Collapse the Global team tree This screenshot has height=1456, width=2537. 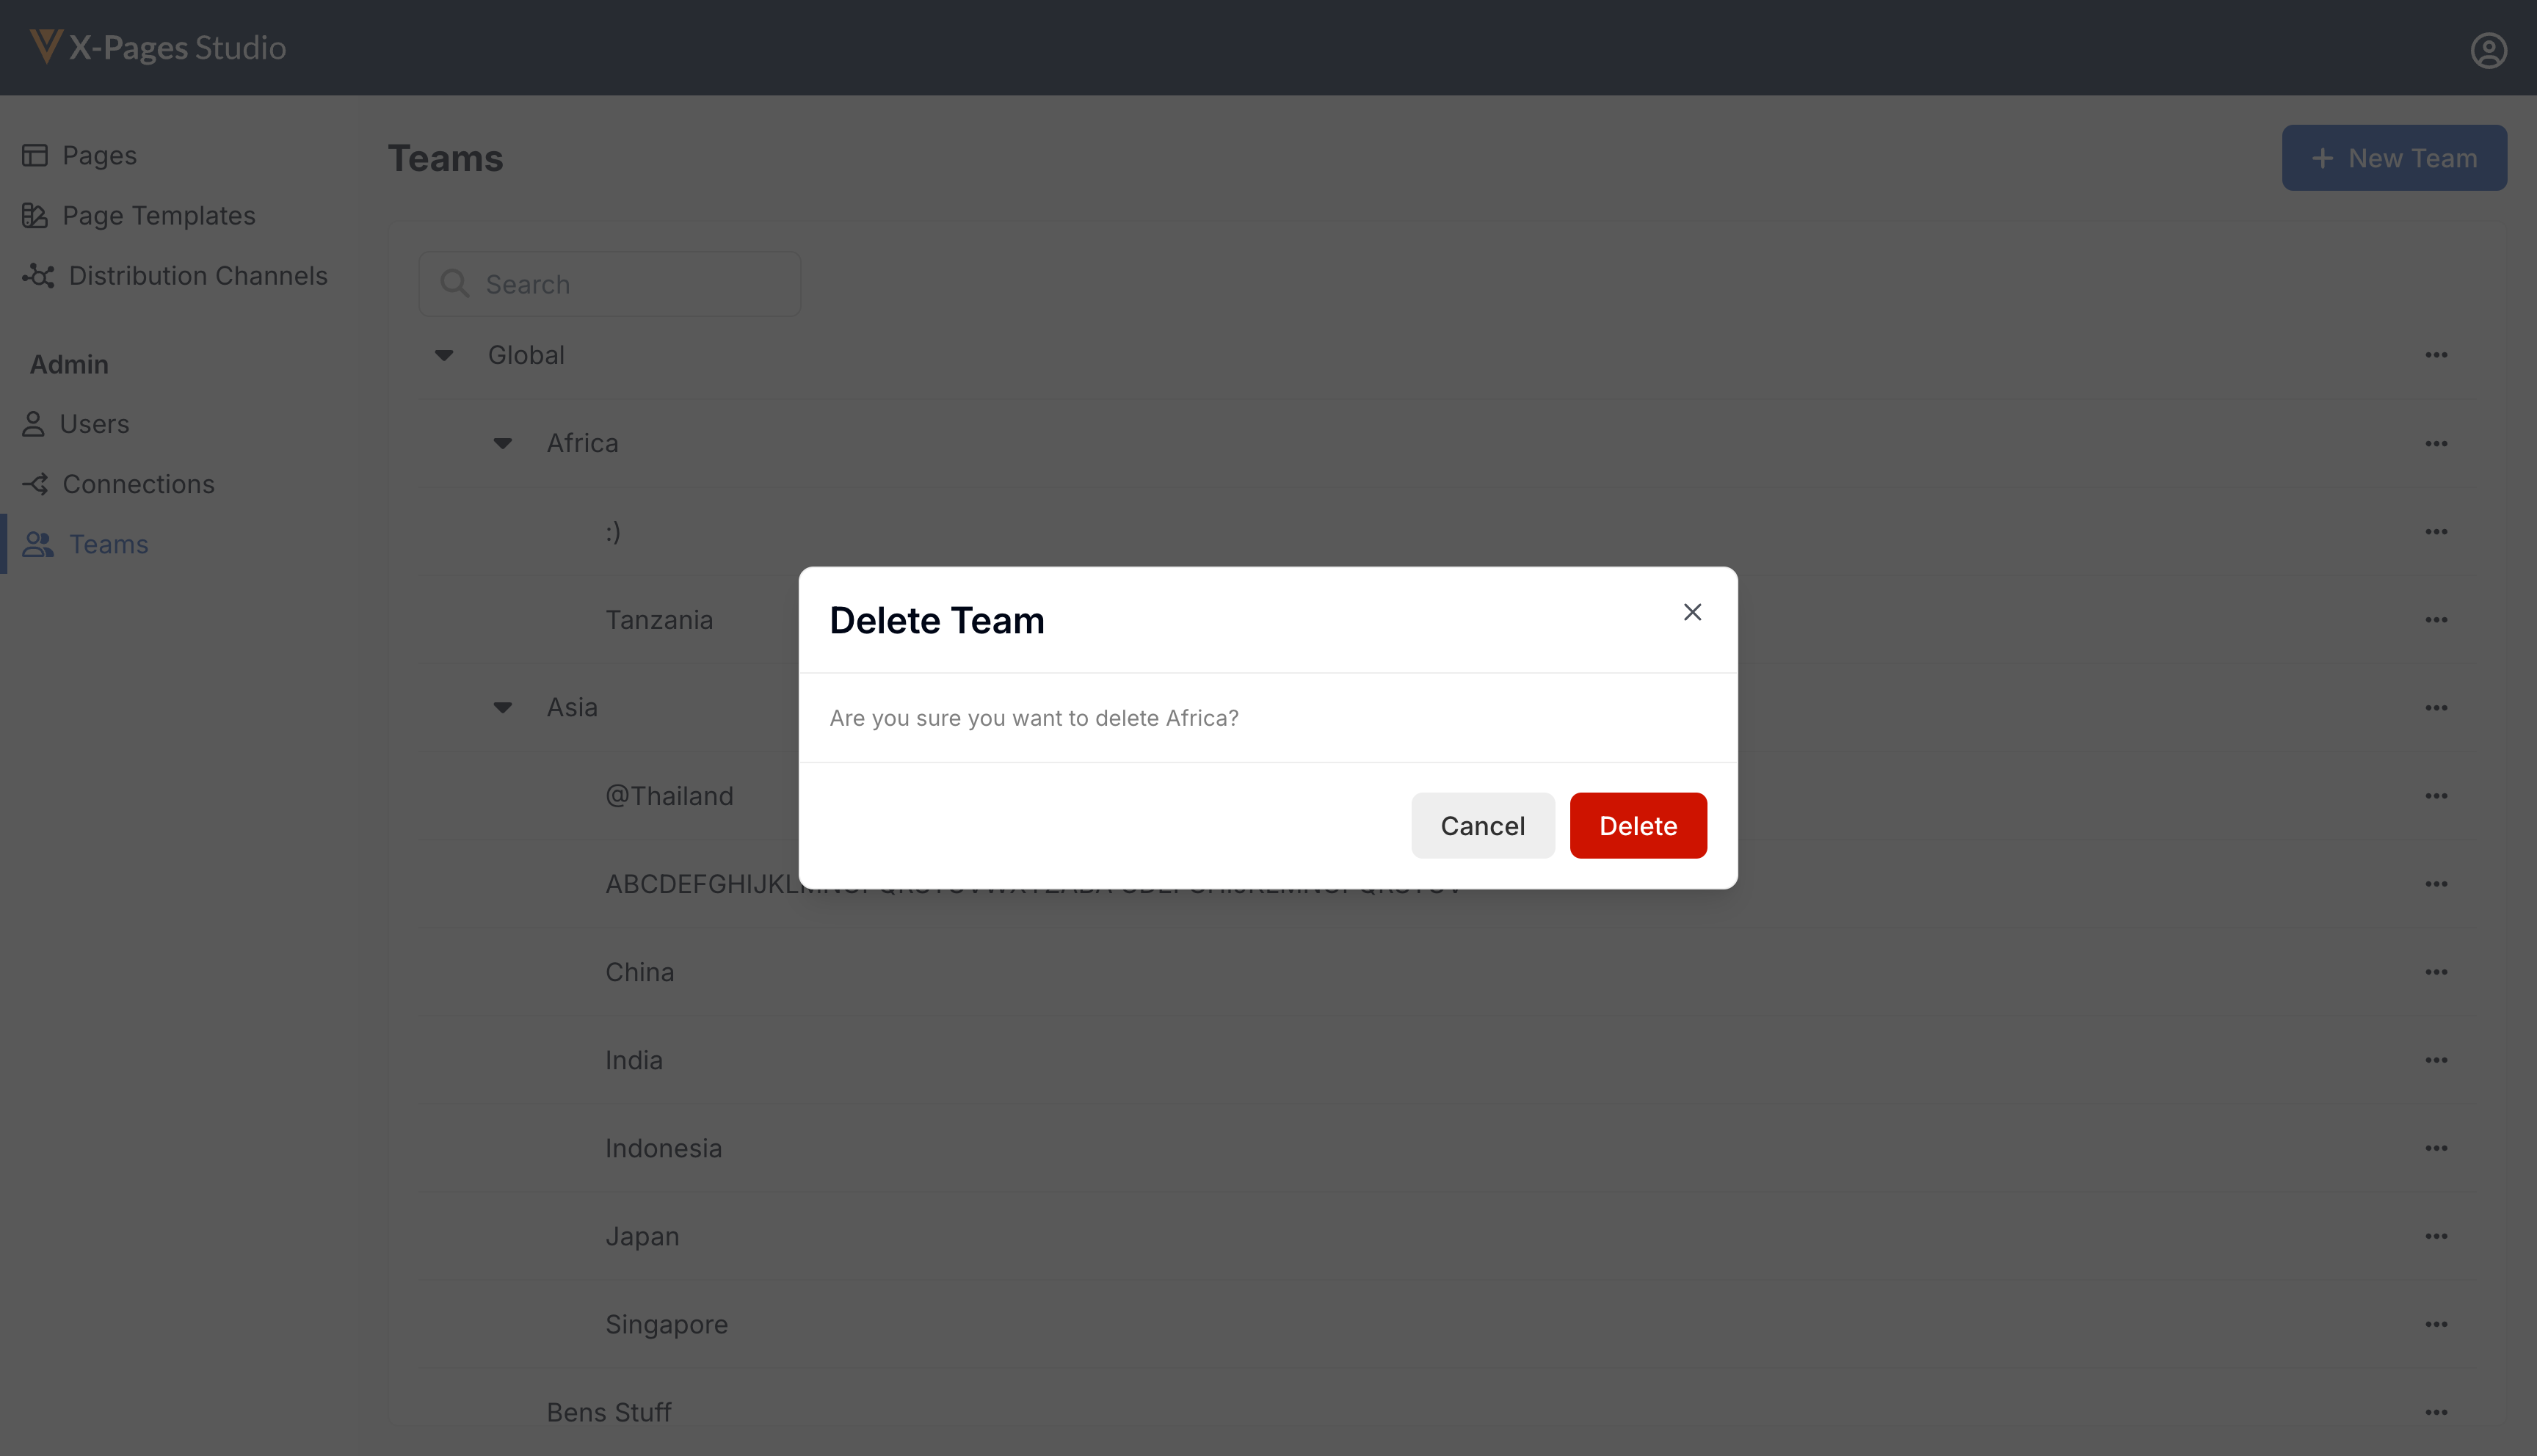(444, 355)
